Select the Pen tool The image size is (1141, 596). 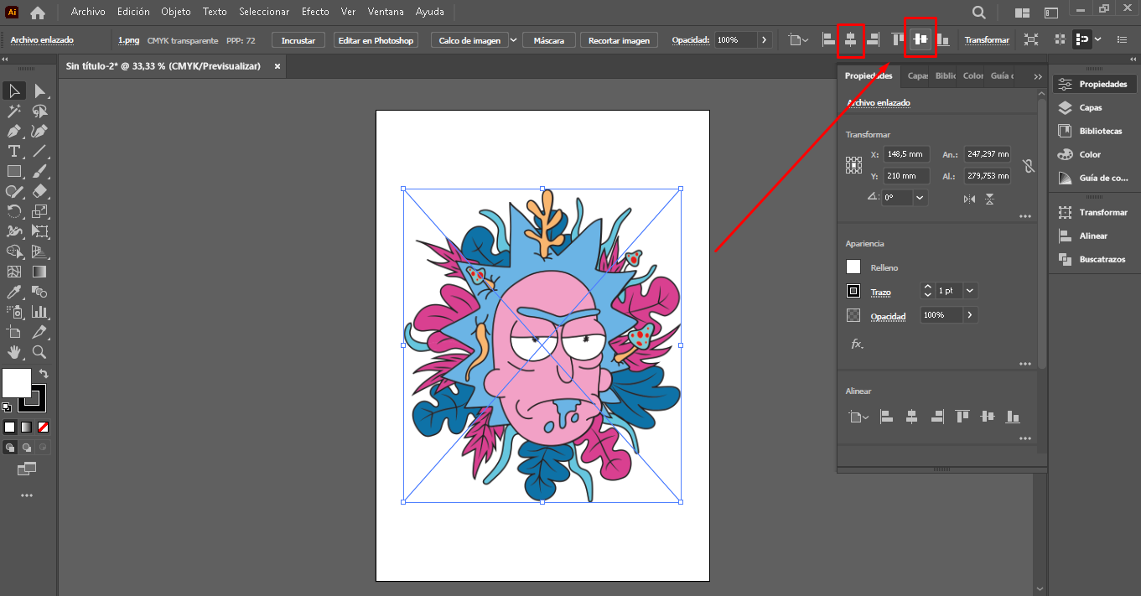click(14, 131)
